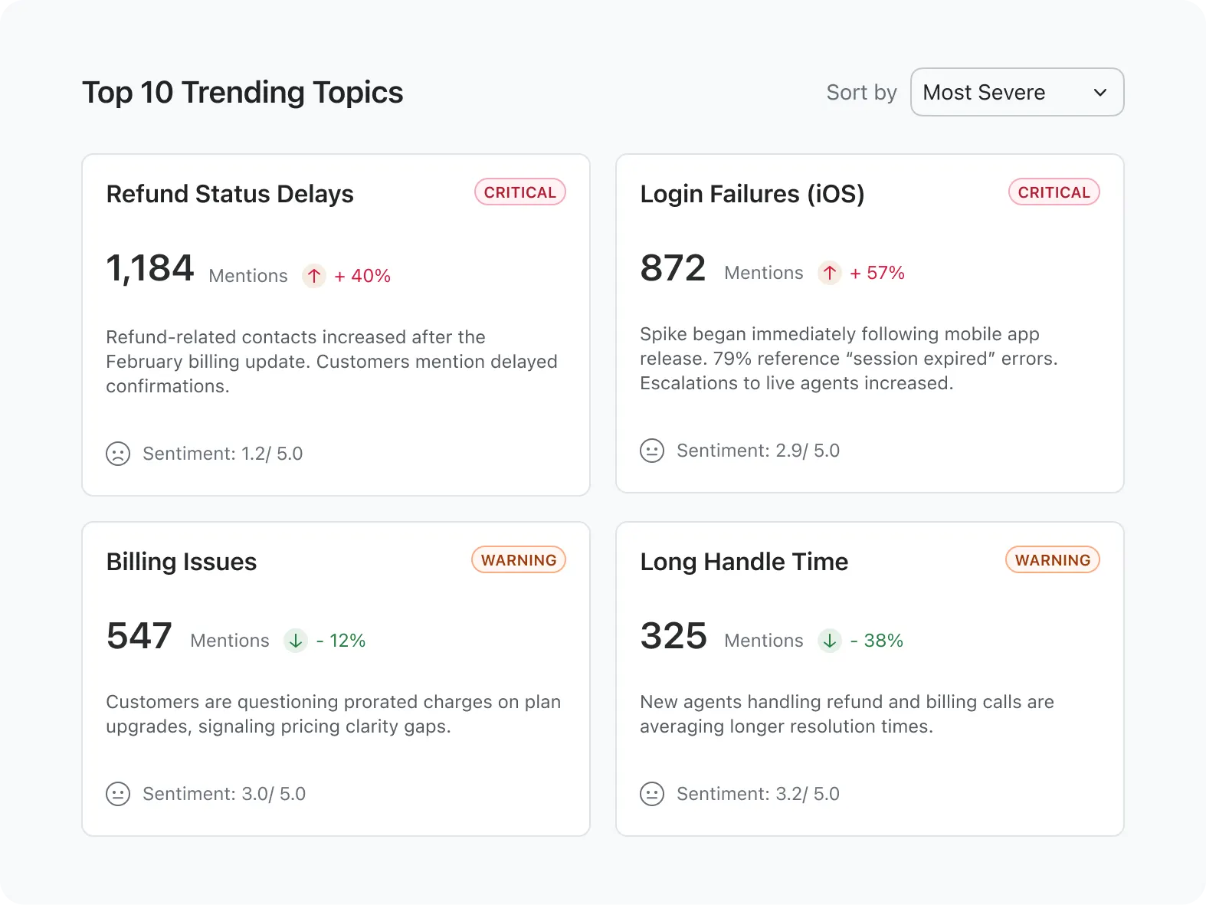This screenshot has height=905, width=1206.
Task: Click the chevron in the Sort by dropdown
Action: coord(1100,93)
